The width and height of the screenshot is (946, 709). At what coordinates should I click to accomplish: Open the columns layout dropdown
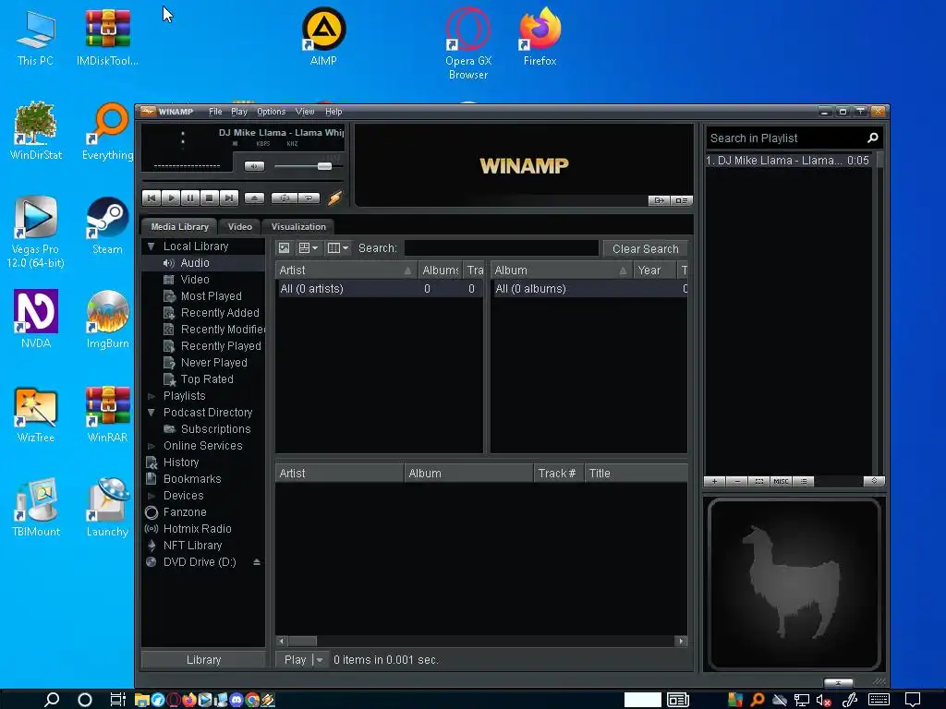337,247
